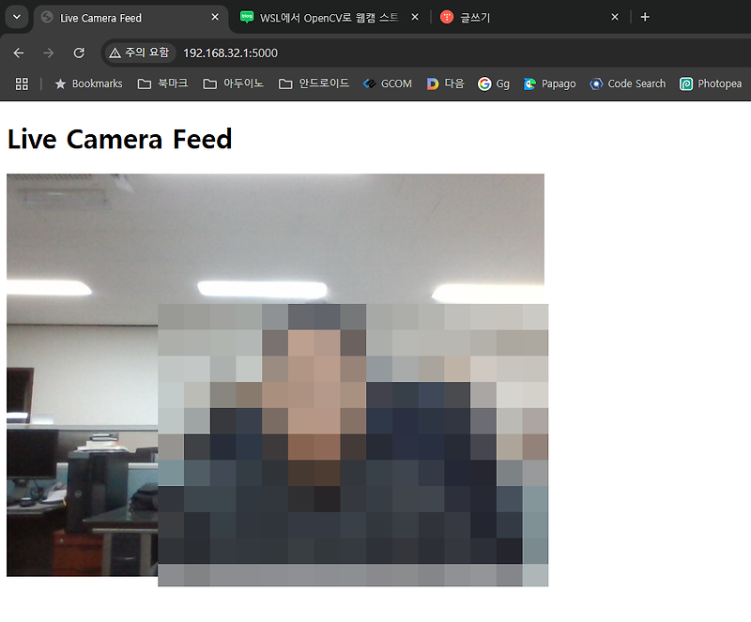751x622 pixels.
Task: Switch to the Live Camera Feed tab
Action: [130, 18]
